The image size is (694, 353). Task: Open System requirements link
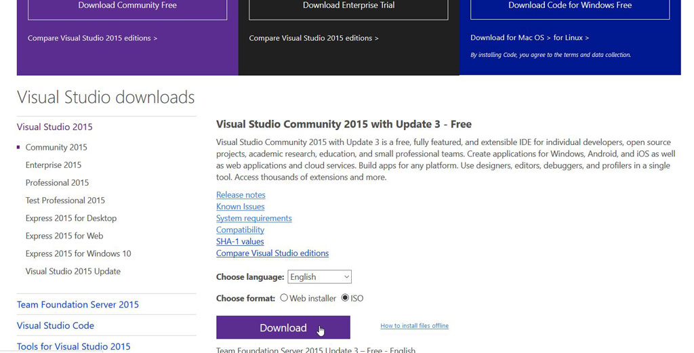254,218
